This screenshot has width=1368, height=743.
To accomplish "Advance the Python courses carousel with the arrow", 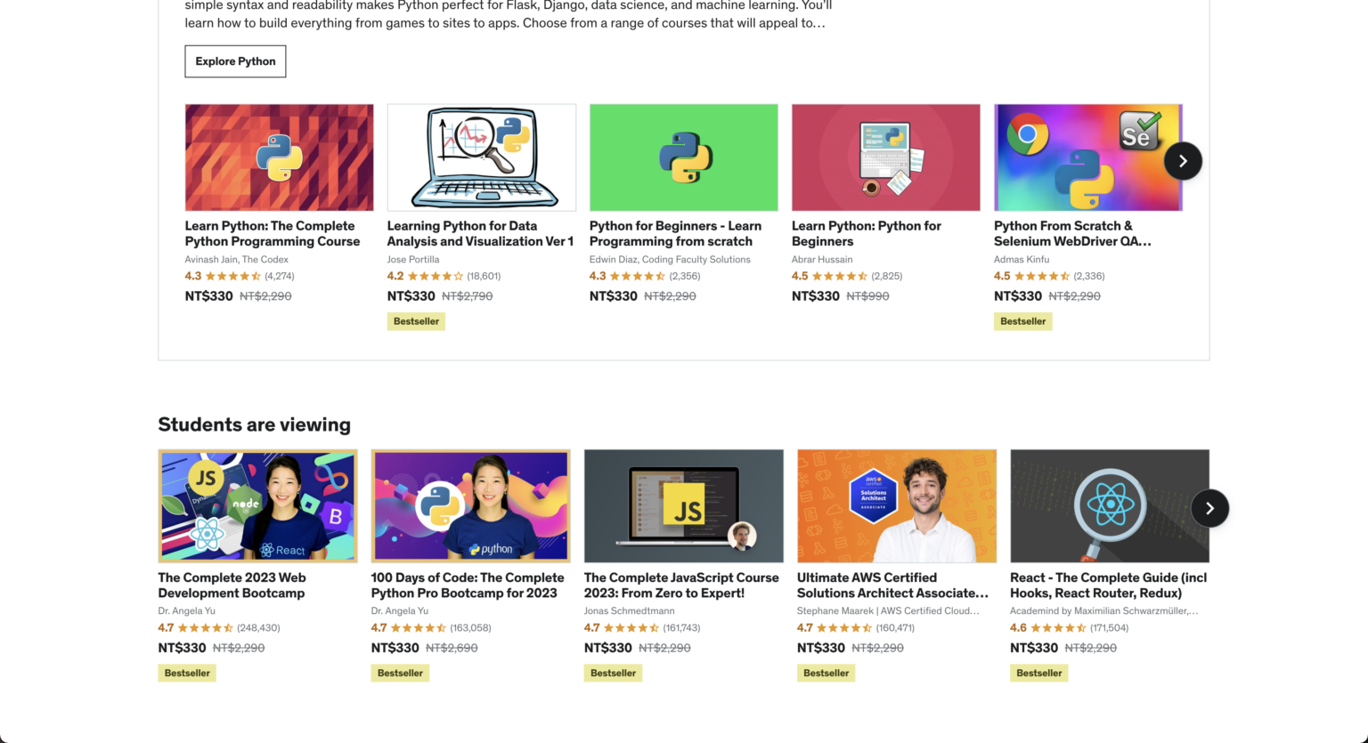I will (x=1183, y=161).
